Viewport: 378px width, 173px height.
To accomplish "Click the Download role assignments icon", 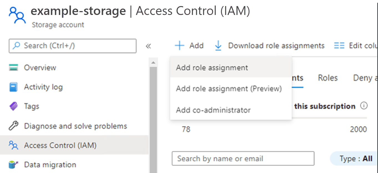I will (218, 45).
